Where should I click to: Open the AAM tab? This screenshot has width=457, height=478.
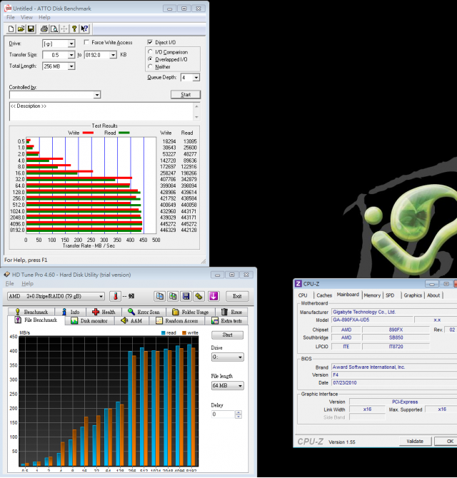[132, 321]
